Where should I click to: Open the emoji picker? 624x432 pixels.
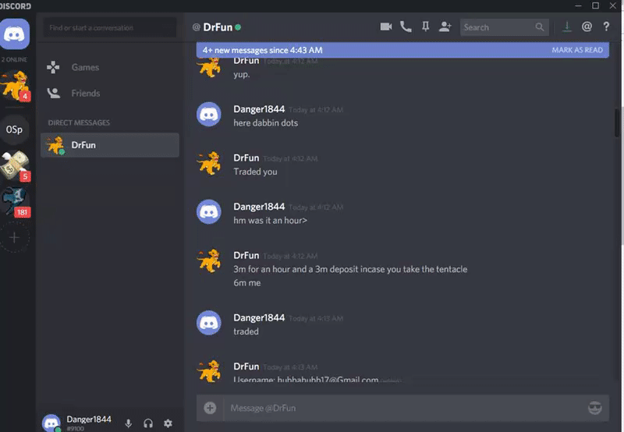pos(595,408)
